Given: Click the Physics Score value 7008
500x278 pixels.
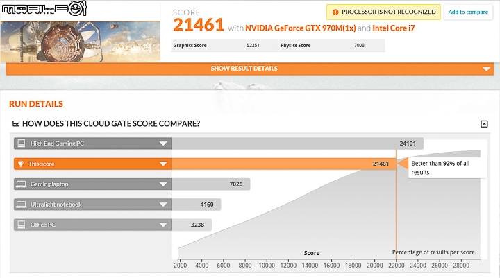Looking at the screenshot, I should coord(359,46).
